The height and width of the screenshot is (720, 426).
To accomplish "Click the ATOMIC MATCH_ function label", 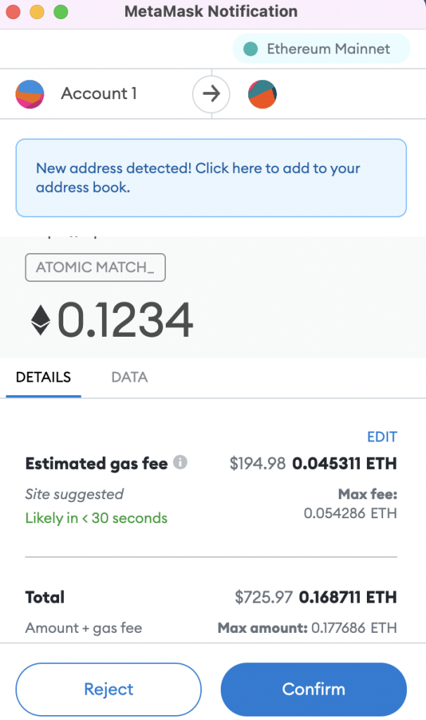I will 95,267.
